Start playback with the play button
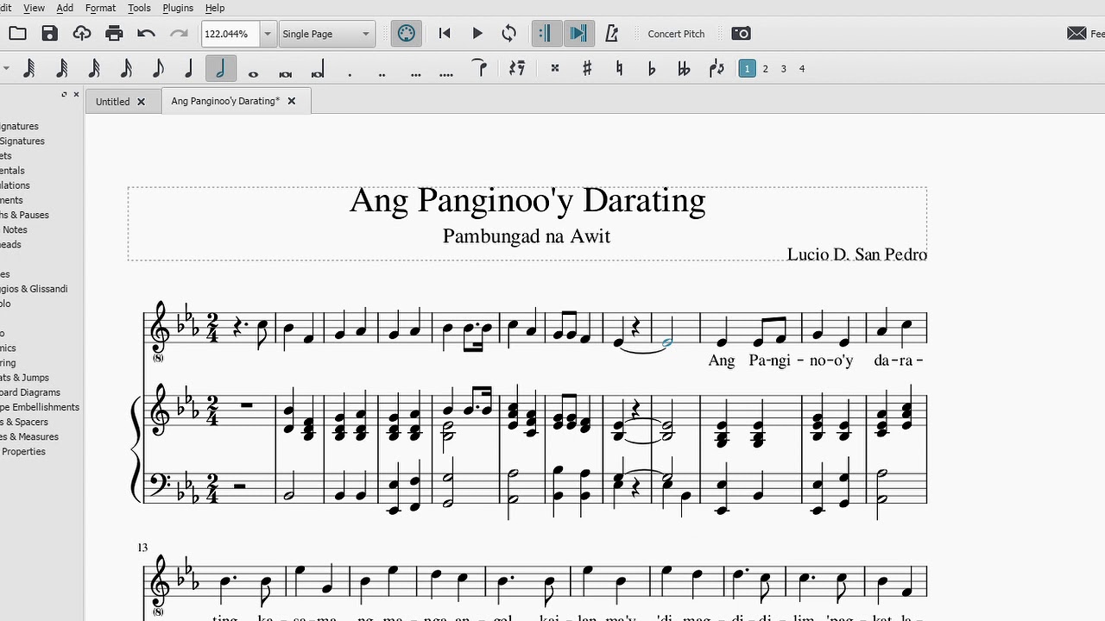1105x621 pixels. (477, 34)
